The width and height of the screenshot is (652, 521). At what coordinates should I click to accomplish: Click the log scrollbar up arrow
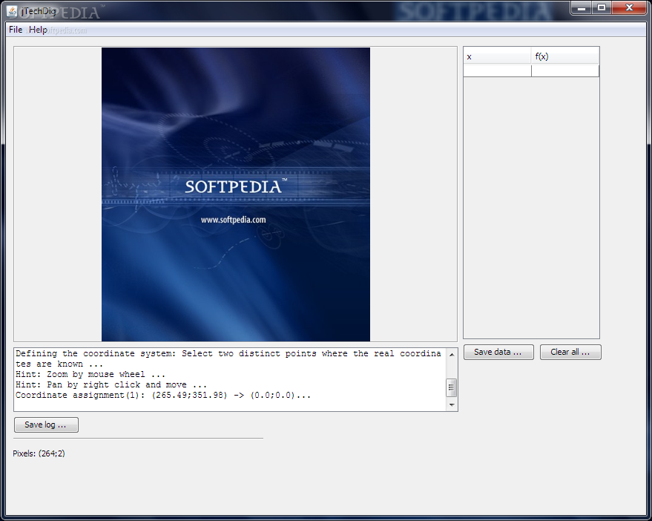(x=452, y=355)
